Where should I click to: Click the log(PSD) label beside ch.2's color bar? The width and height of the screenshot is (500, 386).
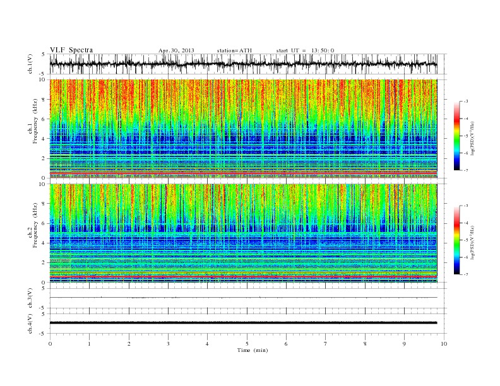tap(472, 242)
